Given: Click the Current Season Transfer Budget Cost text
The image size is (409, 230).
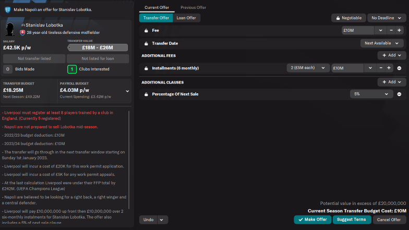Looking at the screenshot, I should (357, 211).
